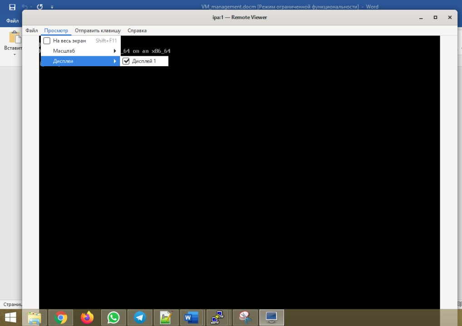
Task: Open Telegram from the taskbar
Action: pos(140,318)
